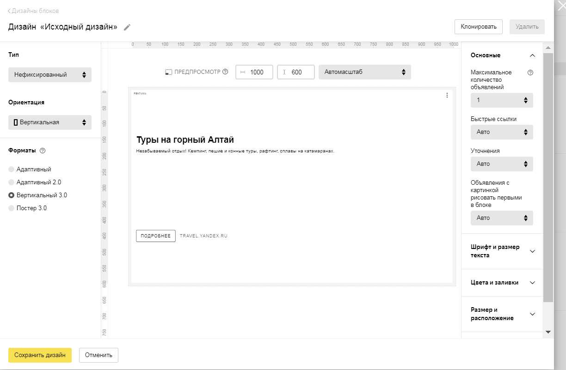Select the Адаптивный 2.0 format option
The height and width of the screenshot is (370, 566).
click(12, 182)
